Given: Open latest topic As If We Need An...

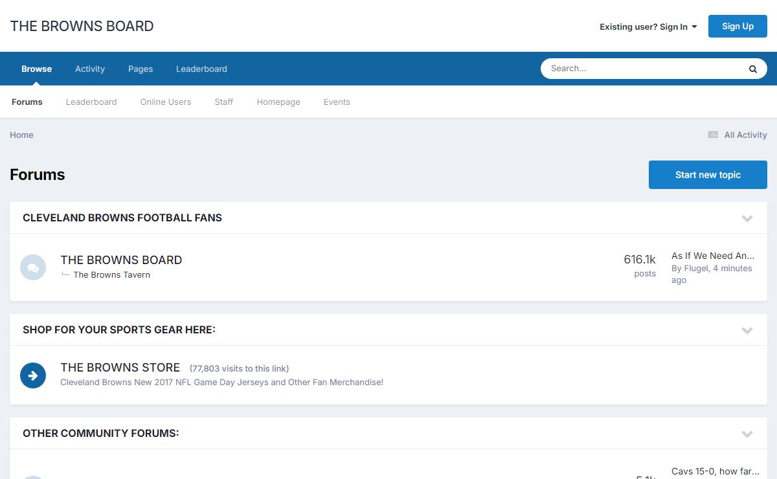Looking at the screenshot, I should (713, 256).
